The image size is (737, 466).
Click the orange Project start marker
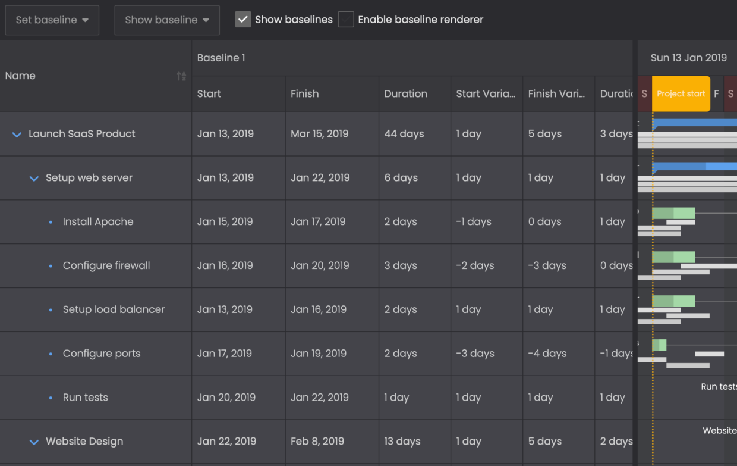[x=681, y=93]
